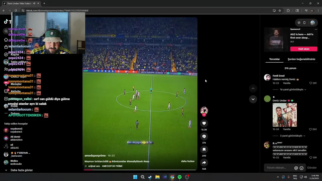Open the sponsored ad three-dots menu
The width and height of the screenshot is (322, 181).
coord(316,29)
